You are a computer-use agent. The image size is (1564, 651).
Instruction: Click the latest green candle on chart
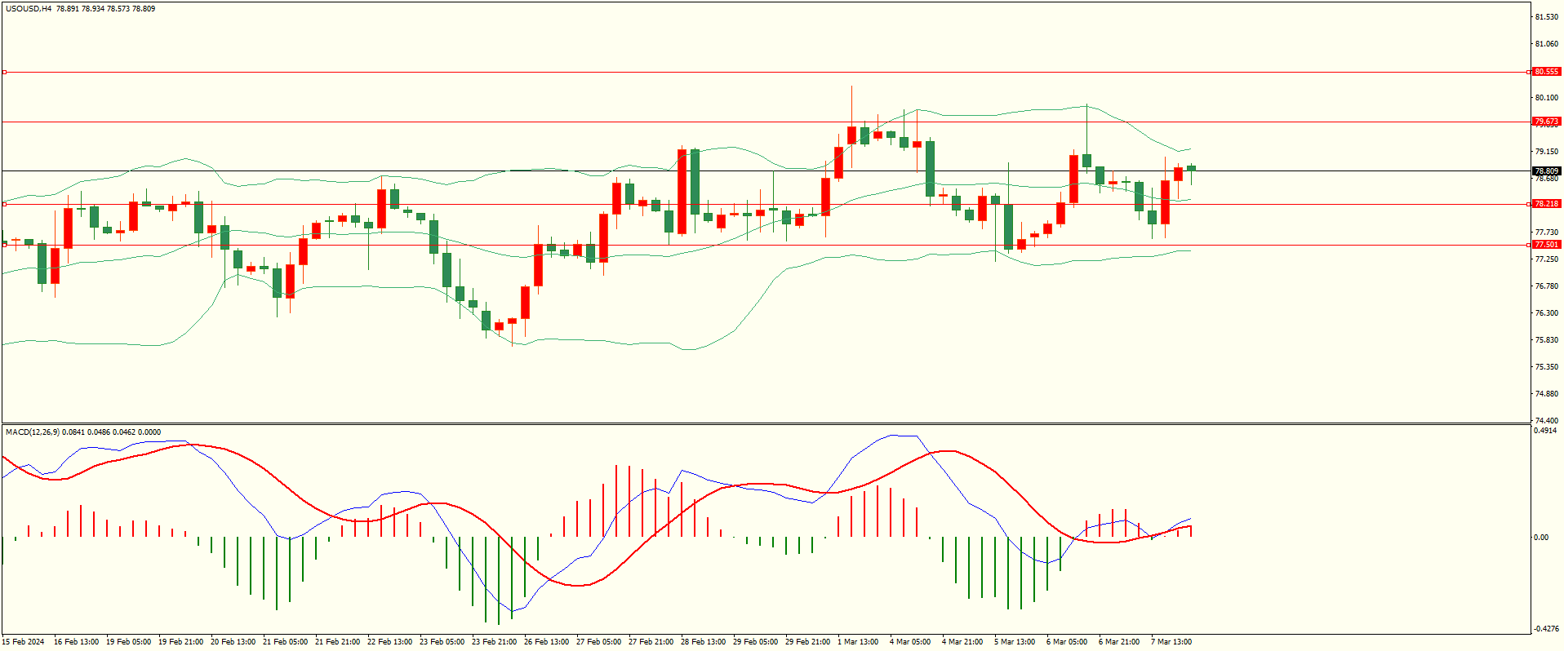(1192, 167)
